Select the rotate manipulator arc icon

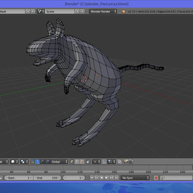point(42,162)
